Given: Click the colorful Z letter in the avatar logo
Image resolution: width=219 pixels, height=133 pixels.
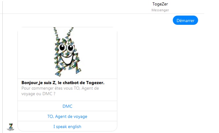Looking at the screenshot, I should [11, 126].
